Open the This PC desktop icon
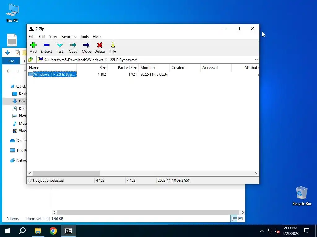The image size is (317, 237). [x=12, y=13]
